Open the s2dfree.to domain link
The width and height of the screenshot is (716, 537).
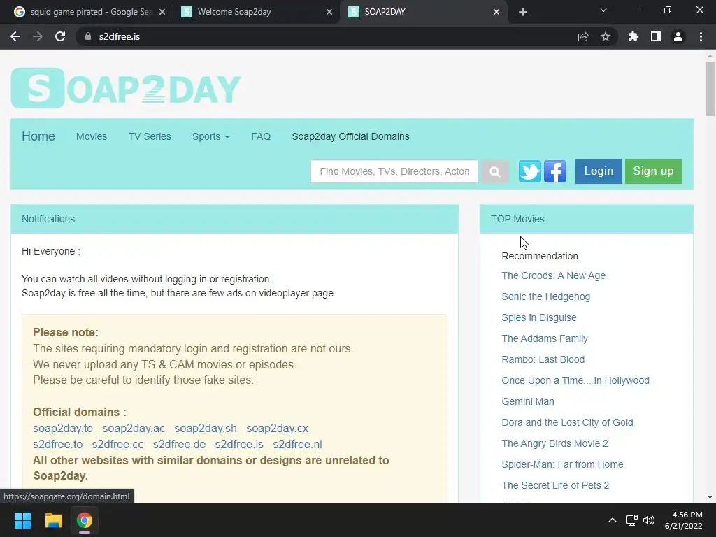(x=57, y=444)
